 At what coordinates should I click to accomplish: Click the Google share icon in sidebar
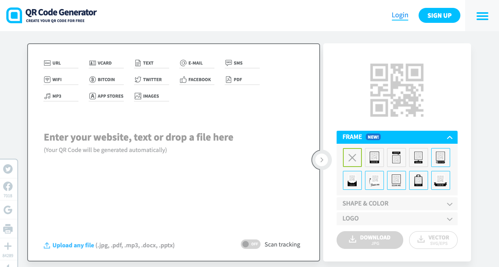(8, 210)
